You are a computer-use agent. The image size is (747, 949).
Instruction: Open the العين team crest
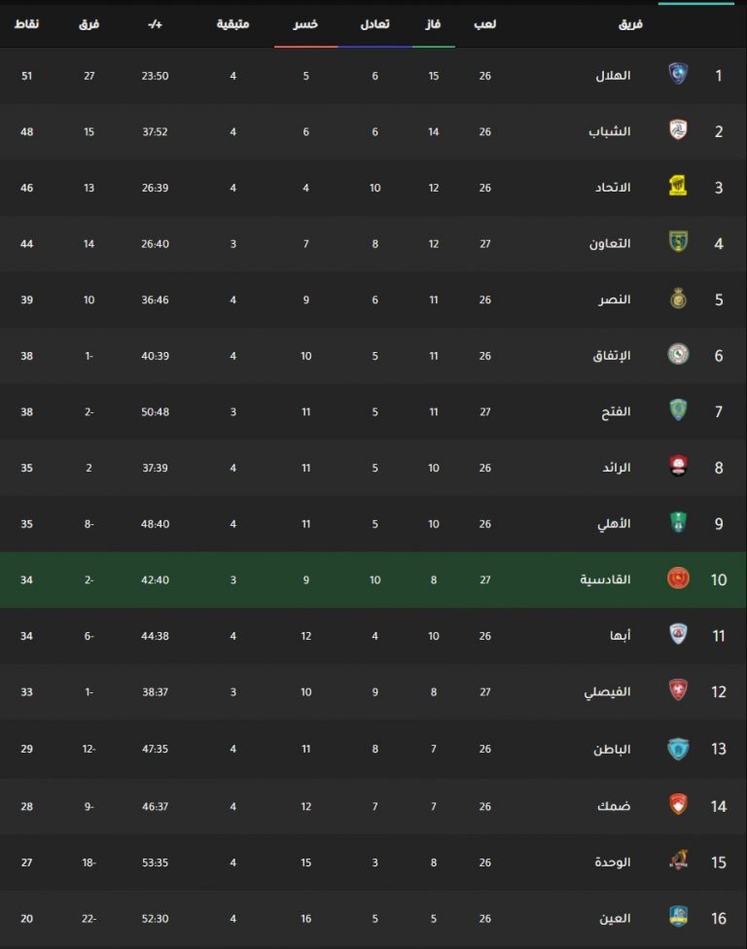tap(678, 917)
